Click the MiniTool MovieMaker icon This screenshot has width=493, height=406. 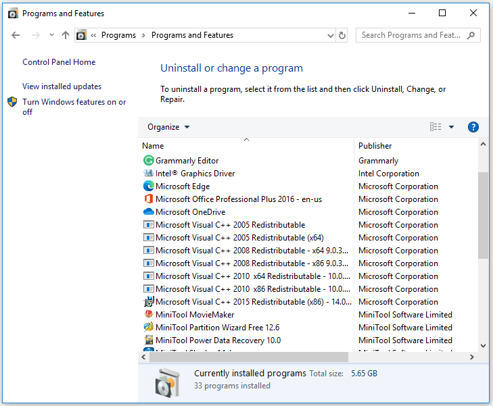pos(148,314)
